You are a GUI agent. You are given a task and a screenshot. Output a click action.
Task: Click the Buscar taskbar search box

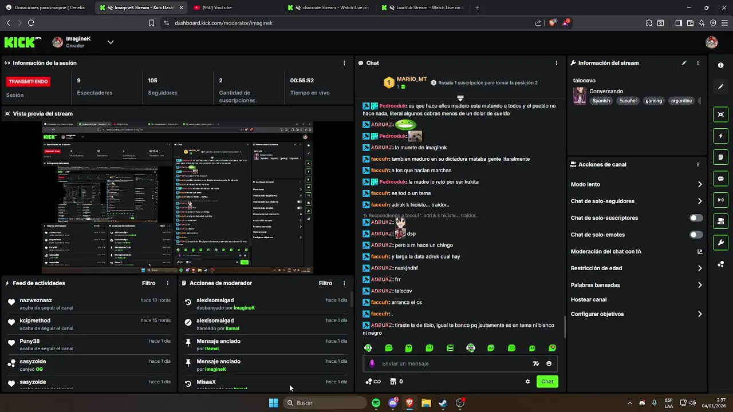click(x=325, y=403)
